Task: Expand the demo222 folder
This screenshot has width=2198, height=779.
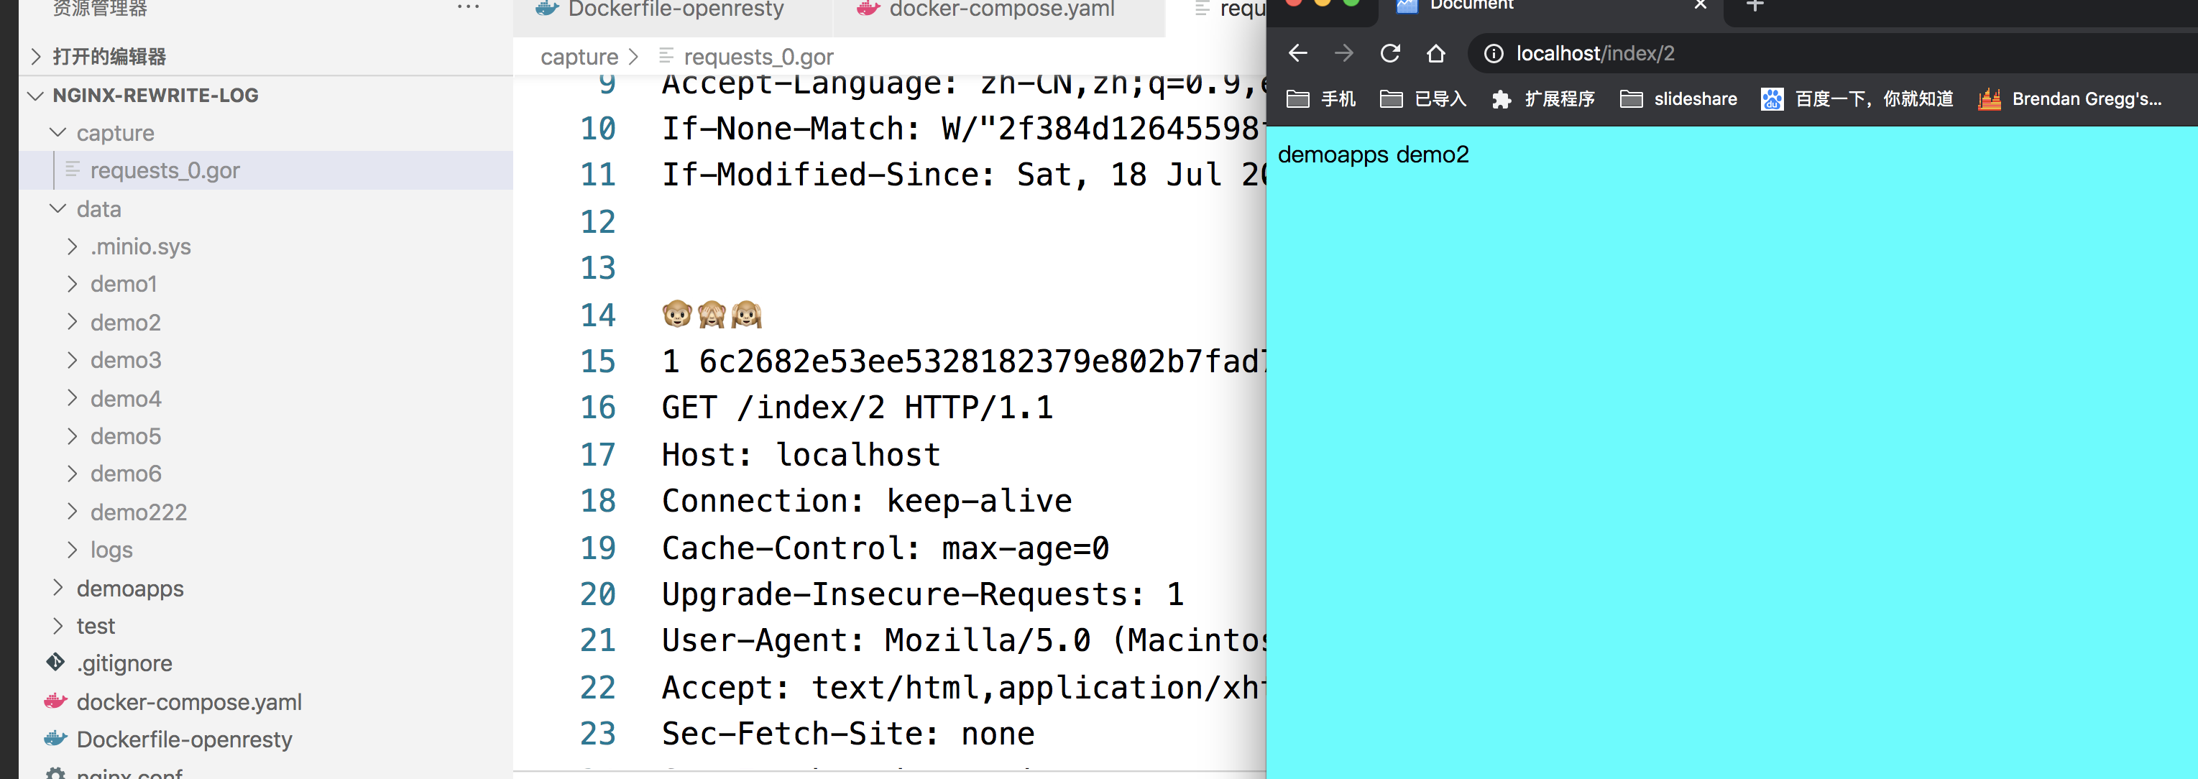Action: 73,512
